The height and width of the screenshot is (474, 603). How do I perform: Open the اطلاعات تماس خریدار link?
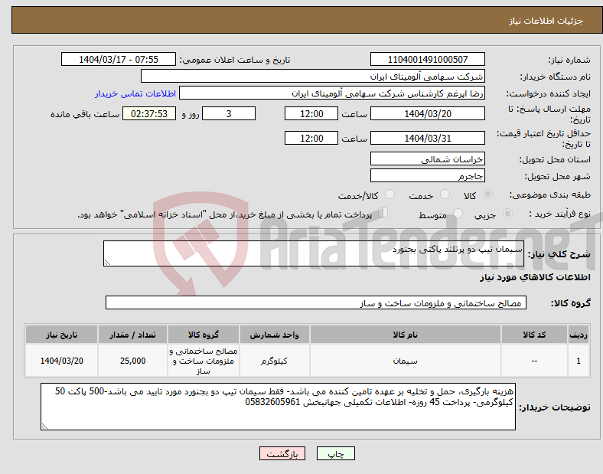[x=135, y=93]
